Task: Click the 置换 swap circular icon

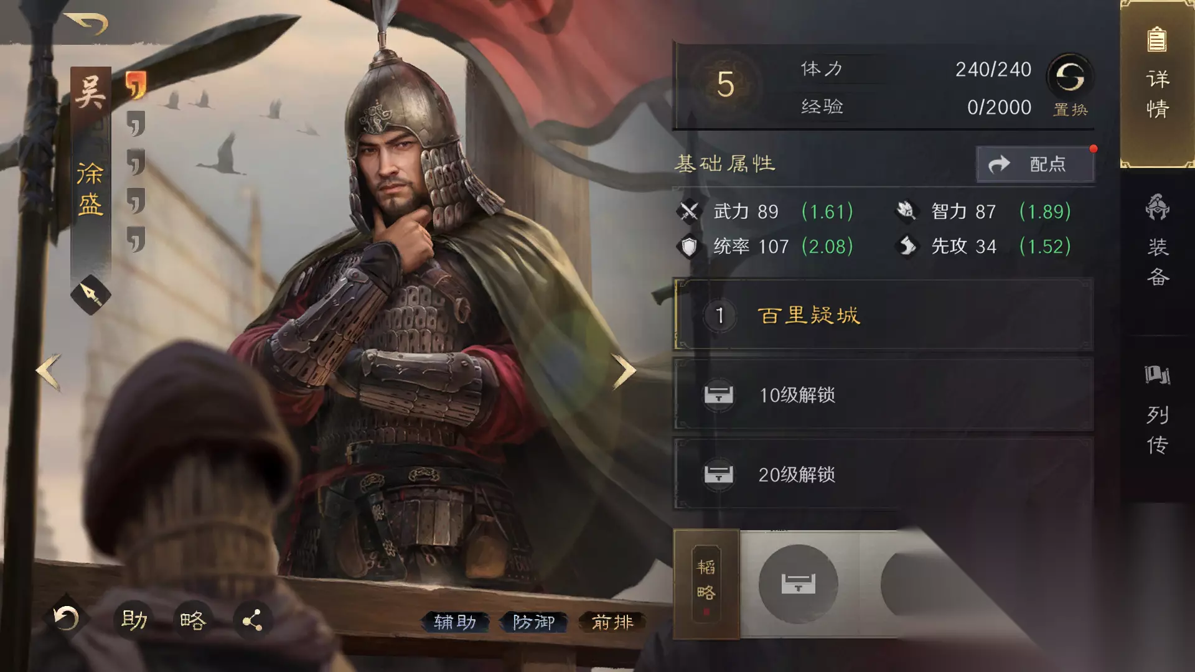Action: (x=1070, y=77)
